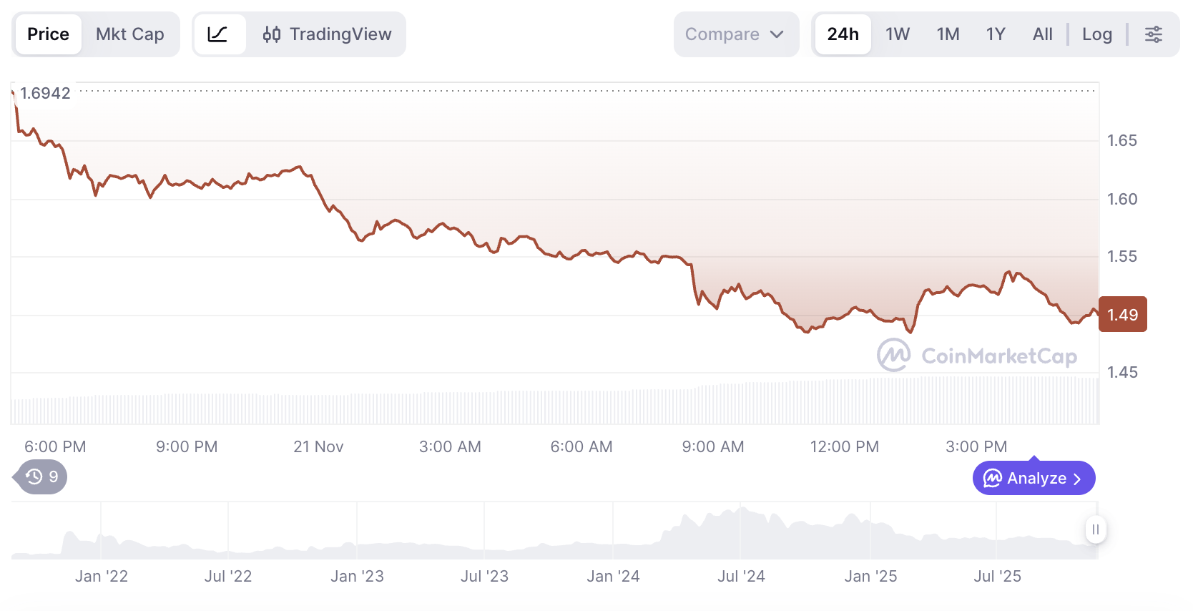
Task: Click the 1.6942 high price marker
Action: click(45, 93)
